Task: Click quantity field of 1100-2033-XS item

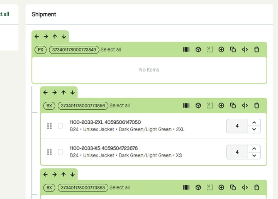Action: [237, 152]
